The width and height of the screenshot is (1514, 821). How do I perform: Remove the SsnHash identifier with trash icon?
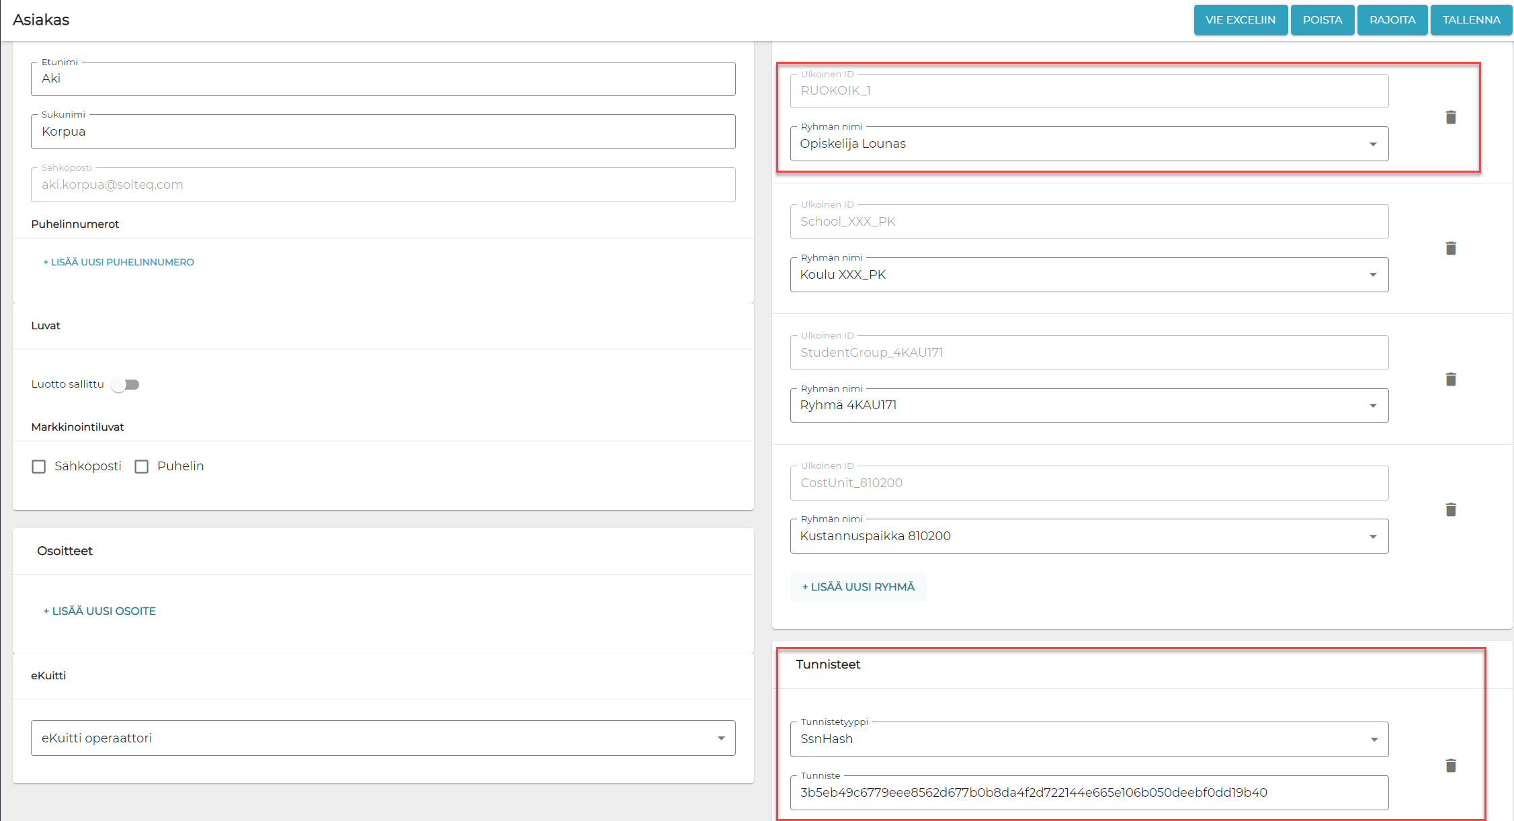point(1450,766)
